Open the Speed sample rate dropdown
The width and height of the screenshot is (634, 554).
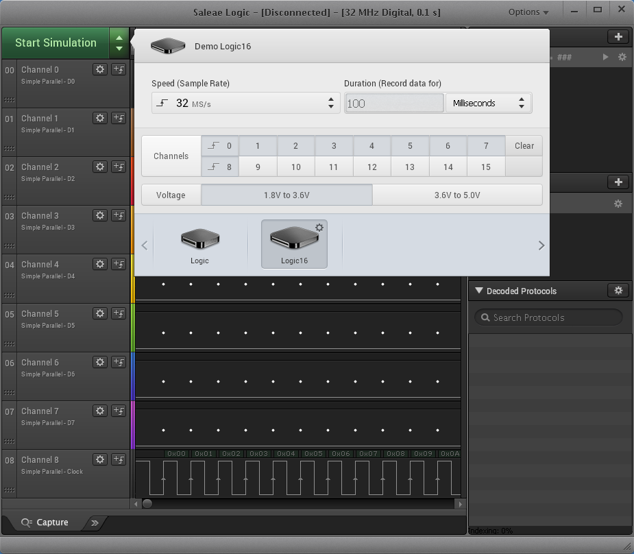[246, 103]
